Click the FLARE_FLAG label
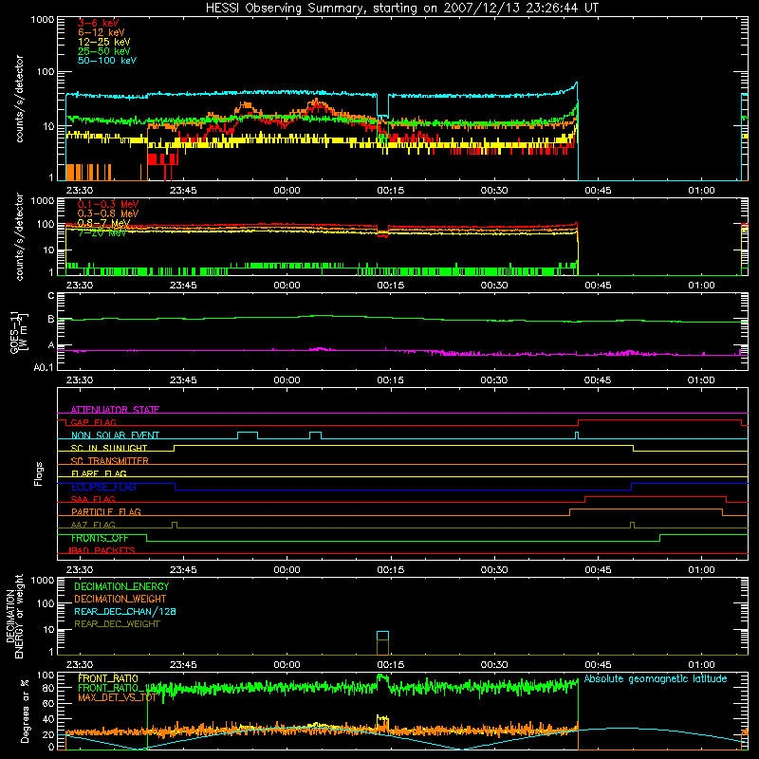The width and height of the screenshot is (759, 759). tap(99, 473)
